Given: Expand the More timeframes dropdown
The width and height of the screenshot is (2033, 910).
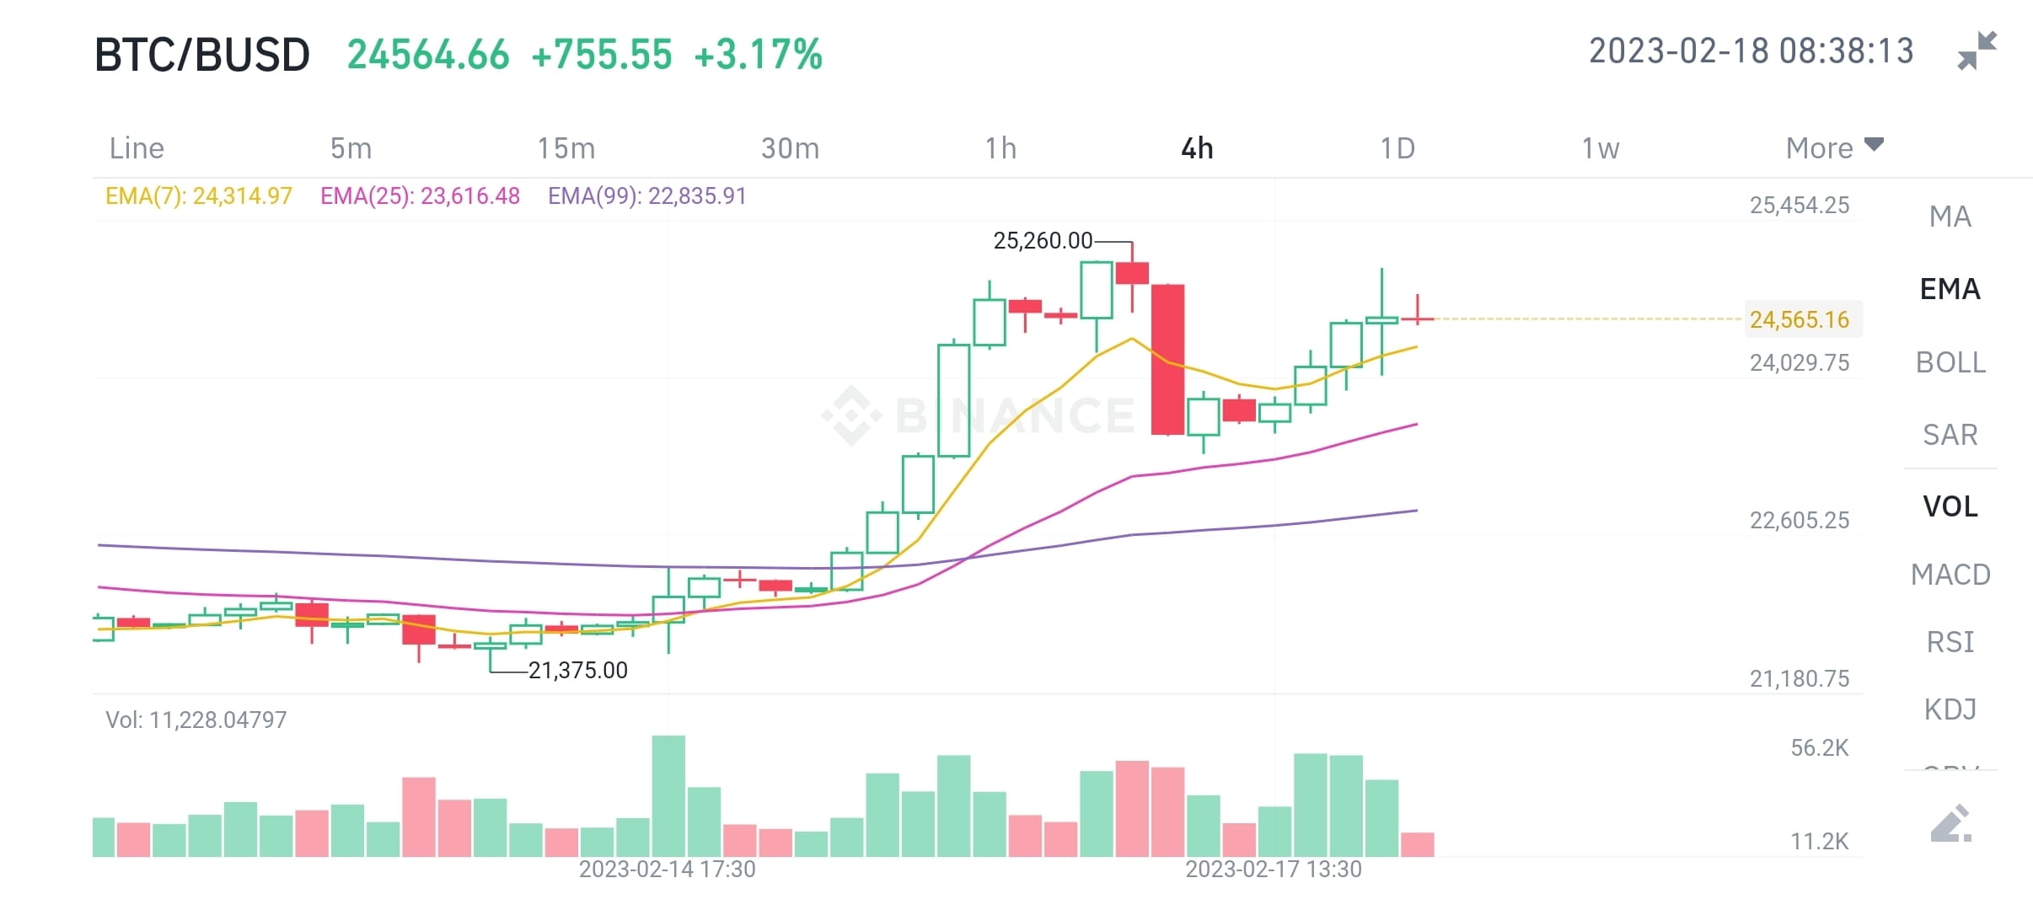Looking at the screenshot, I should point(1833,147).
